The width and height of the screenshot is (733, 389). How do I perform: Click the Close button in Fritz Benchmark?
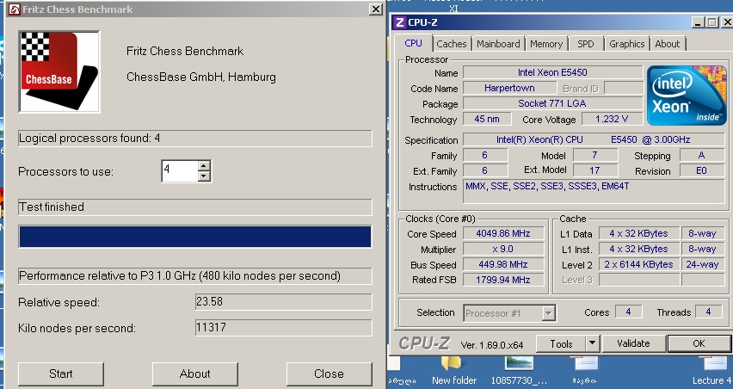click(330, 374)
